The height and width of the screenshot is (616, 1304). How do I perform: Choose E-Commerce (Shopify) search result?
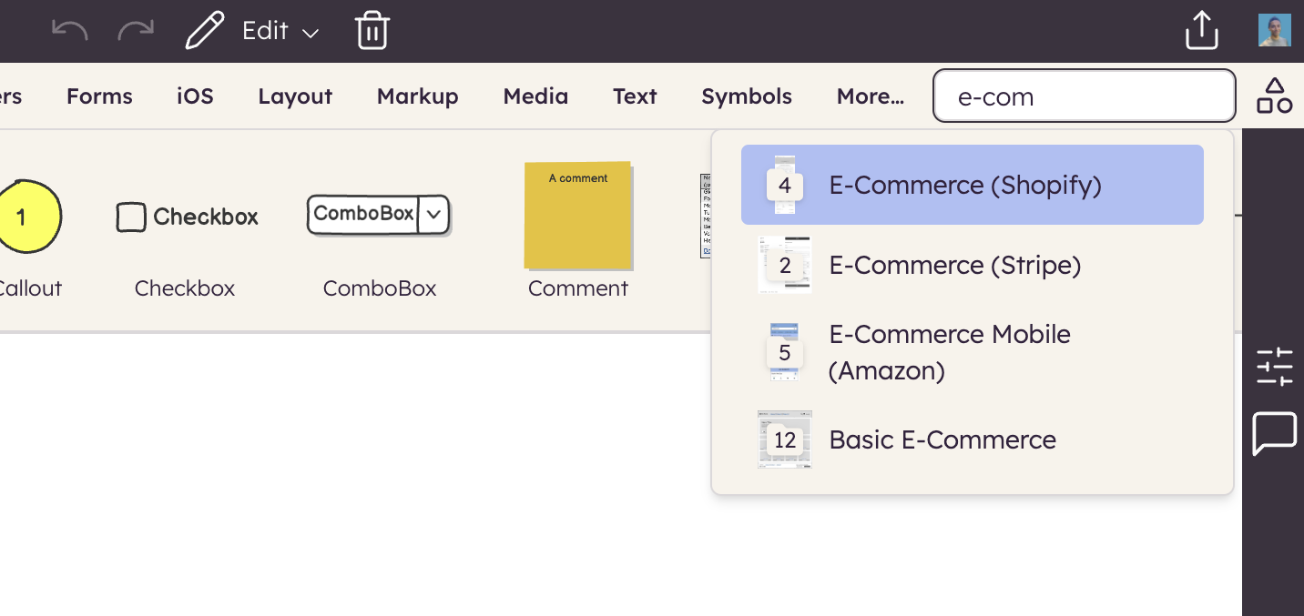click(x=964, y=186)
